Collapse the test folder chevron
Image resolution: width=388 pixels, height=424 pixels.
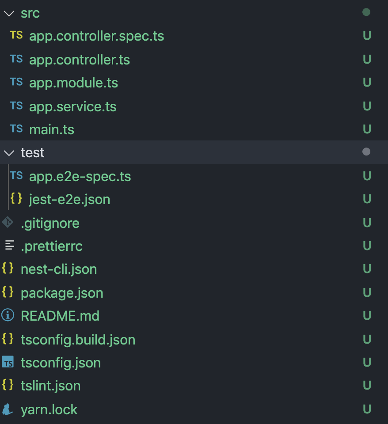[8, 153]
